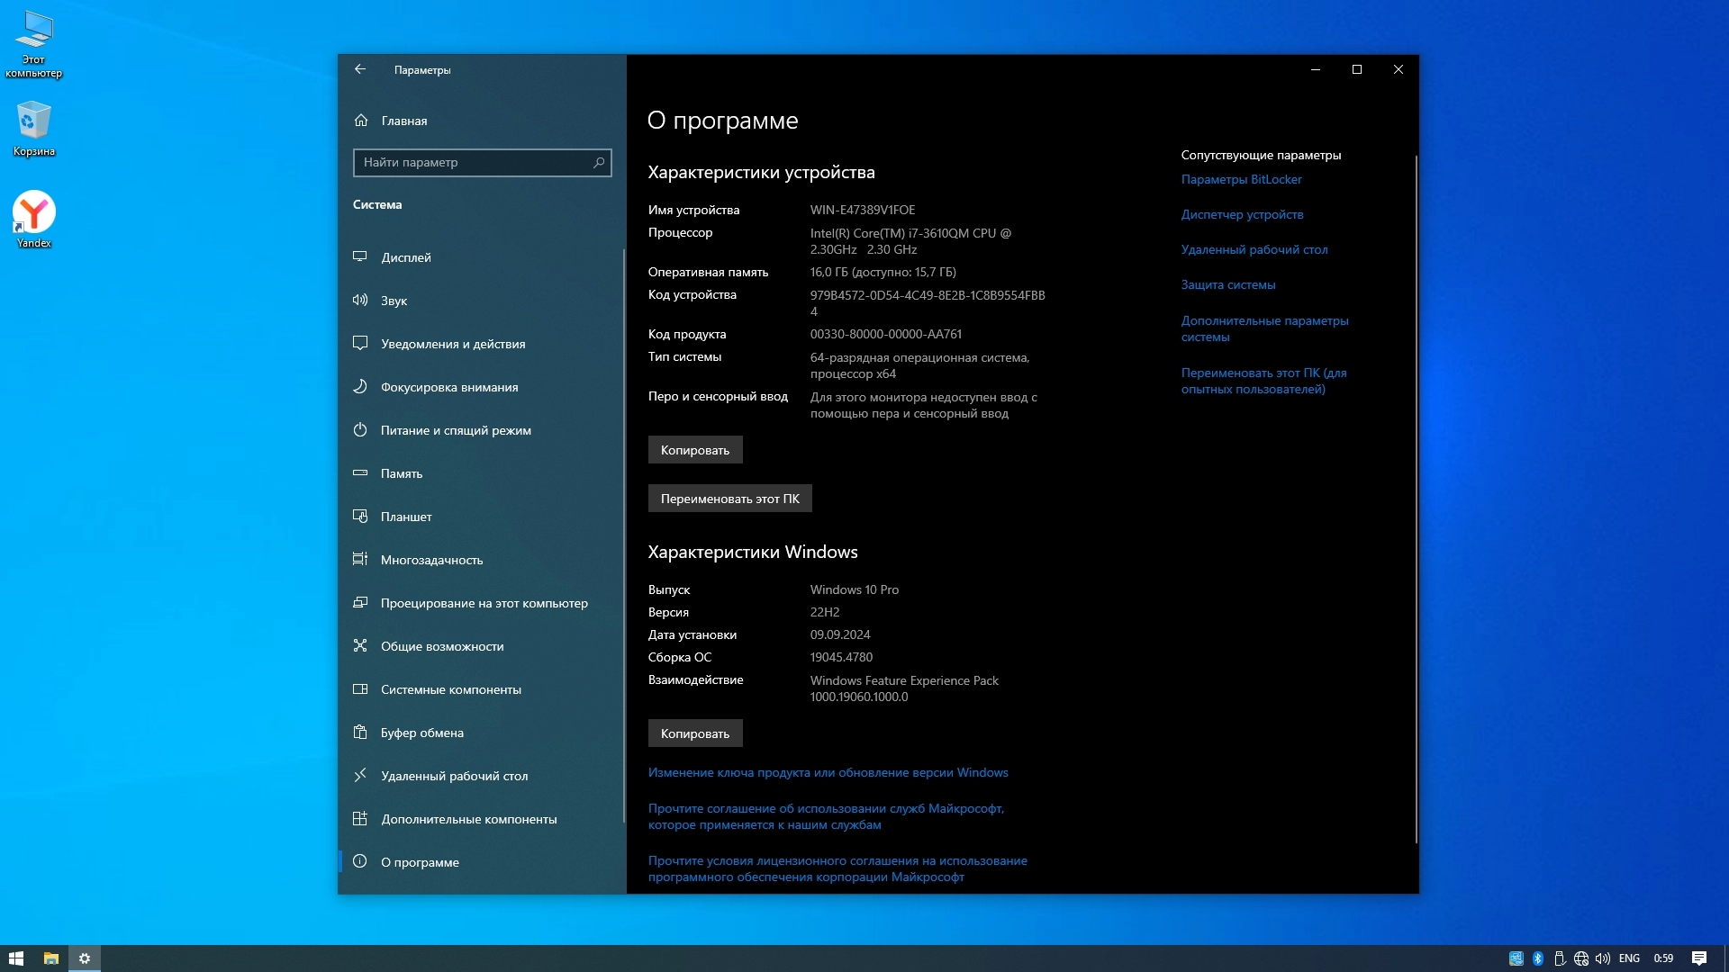Click the back arrow in Settings
The height and width of the screenshot is (972, 1729).
point(360,69)
